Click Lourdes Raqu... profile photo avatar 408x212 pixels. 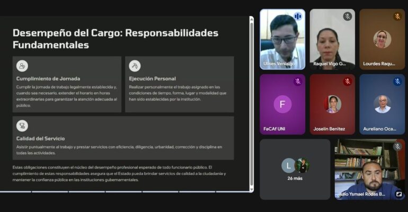pyautogui.click(x=382, y=39)
